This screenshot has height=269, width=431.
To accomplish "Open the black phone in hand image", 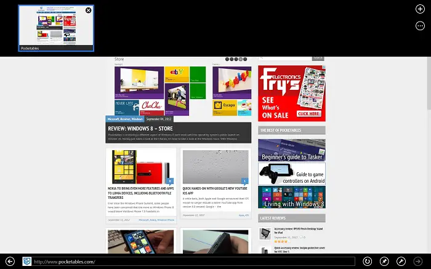I will click(216, 241).
